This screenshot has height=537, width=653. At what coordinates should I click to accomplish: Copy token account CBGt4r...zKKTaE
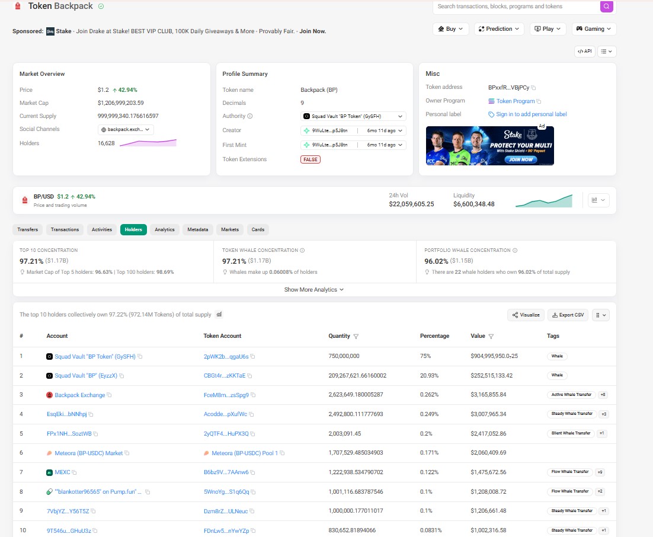(250, 376)
